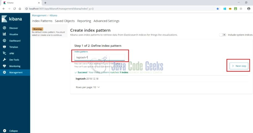Click the Create index pattern heading
Viewport: 253px width, 133px height.
click(x=90, y=30)
